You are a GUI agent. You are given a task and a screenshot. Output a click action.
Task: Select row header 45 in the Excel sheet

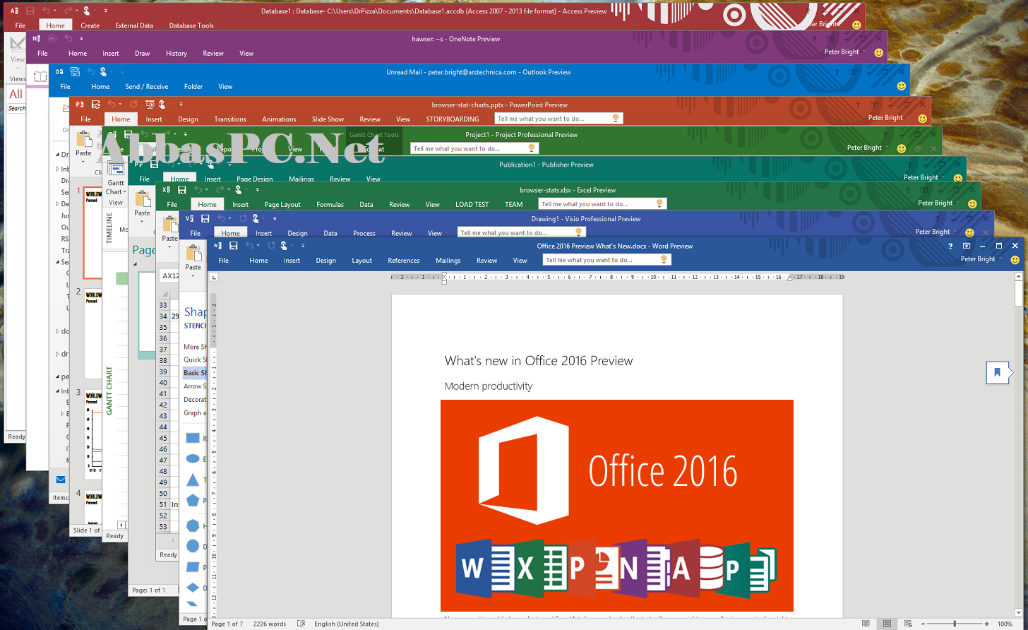(x=163, y=438)
